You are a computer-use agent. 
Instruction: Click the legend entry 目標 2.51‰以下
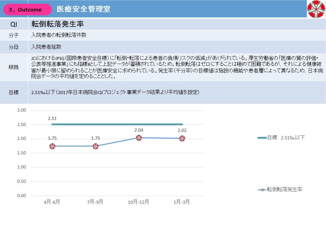pos(281,137)
